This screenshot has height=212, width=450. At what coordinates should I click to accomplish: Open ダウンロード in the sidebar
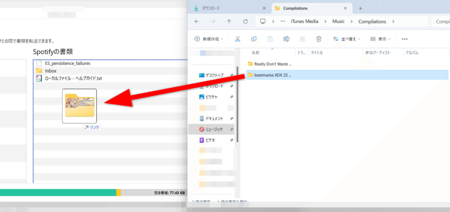point(211,86)
